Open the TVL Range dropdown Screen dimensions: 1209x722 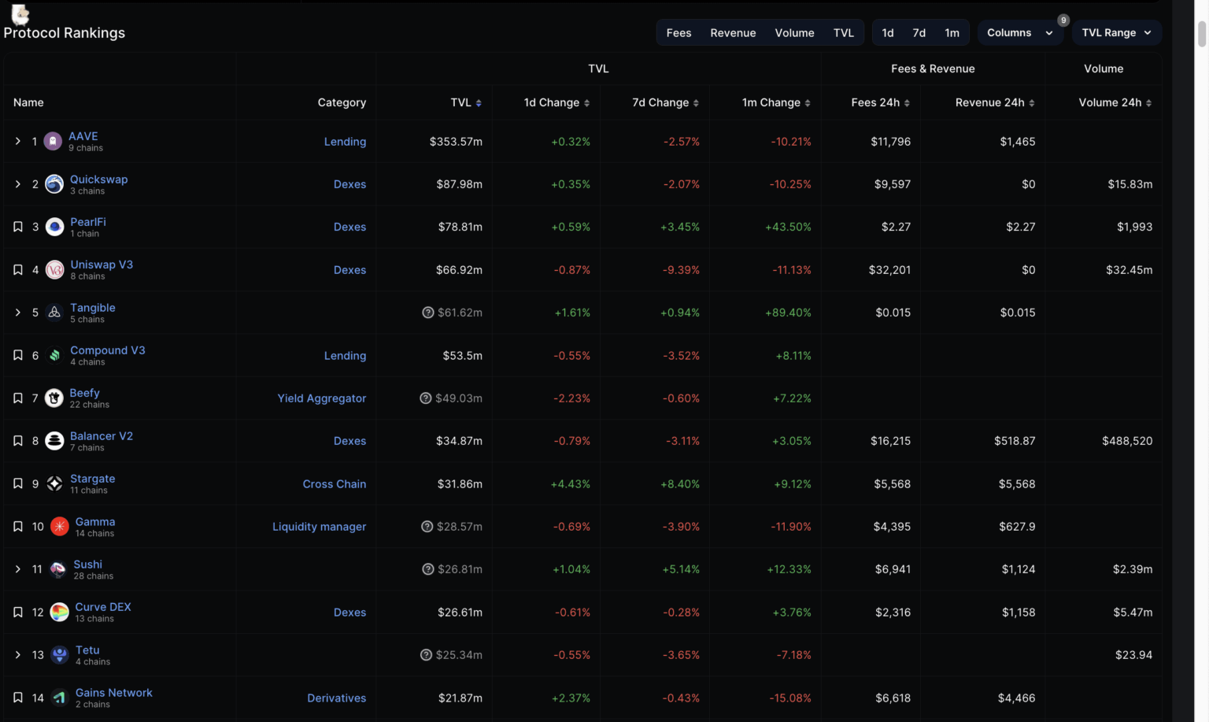pos(1117,33)
